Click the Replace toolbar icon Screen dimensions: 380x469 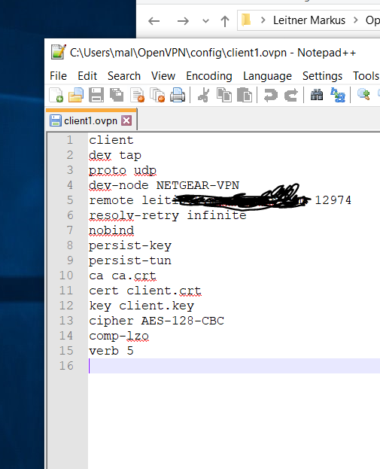pyautogui.click(x=338, y=95)
